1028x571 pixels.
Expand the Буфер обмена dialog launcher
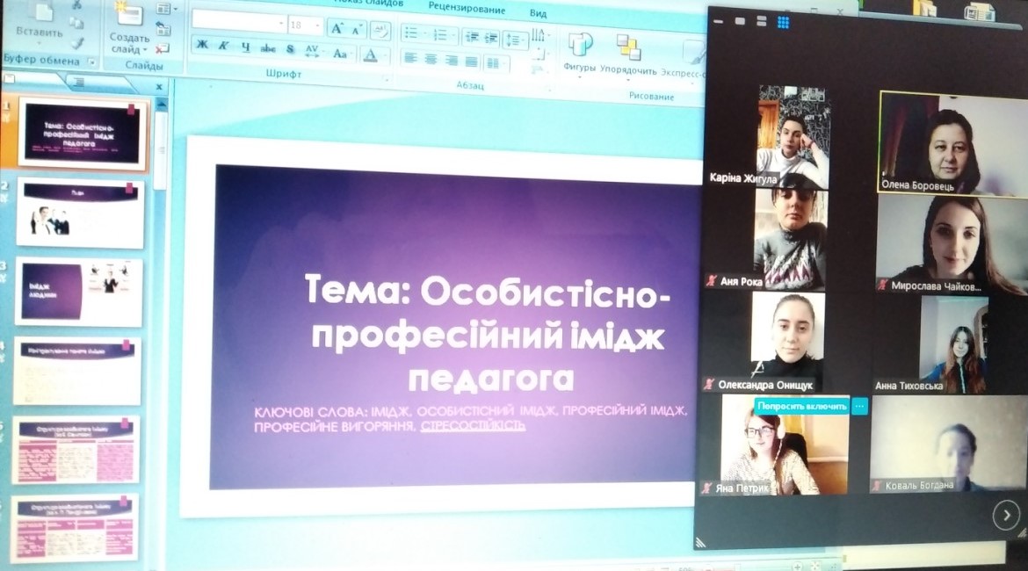point(92,62)
